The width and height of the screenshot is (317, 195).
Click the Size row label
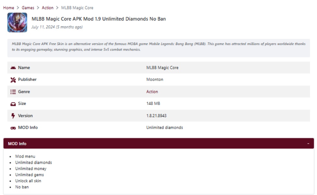[22, 103]
